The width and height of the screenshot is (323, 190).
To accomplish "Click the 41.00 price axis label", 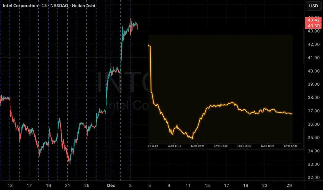I will [314, 58].
